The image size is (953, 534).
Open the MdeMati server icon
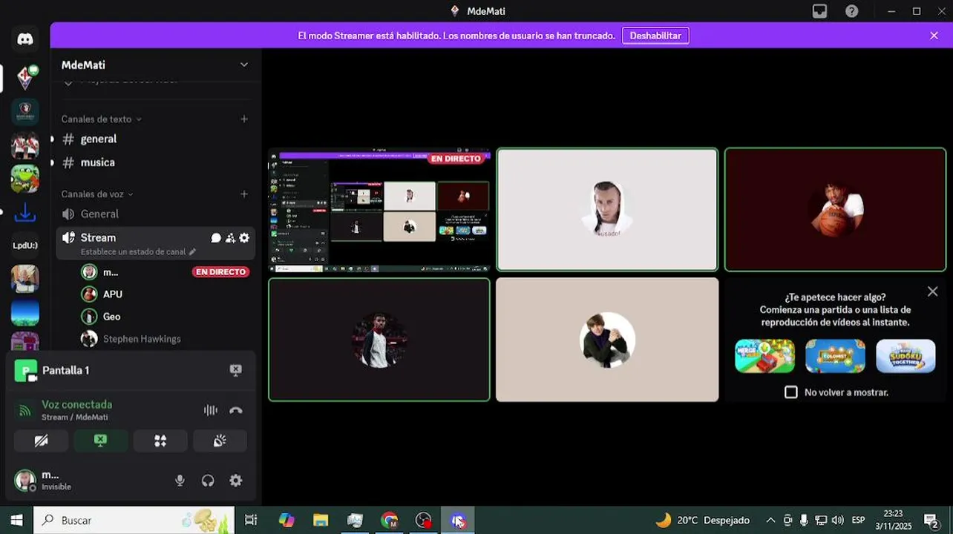pos(25,77)
